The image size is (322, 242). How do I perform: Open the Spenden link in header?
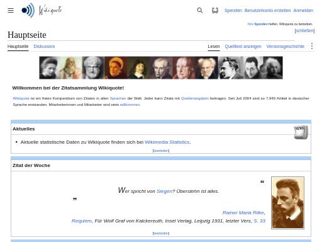pyautogui.click(x=233, y=10)
